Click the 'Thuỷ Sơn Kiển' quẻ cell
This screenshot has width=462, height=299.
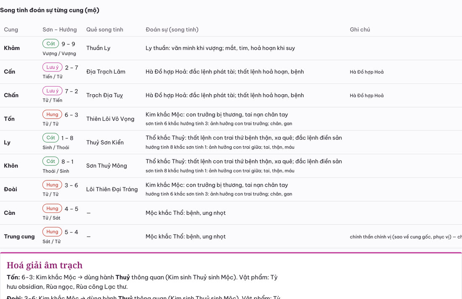point(105,142)
